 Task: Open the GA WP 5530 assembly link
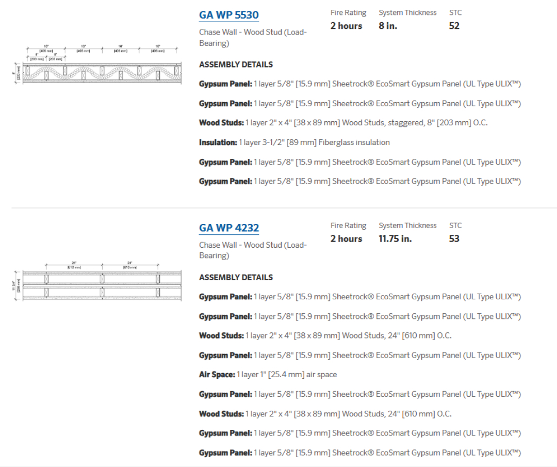pyautogui.click(x=228, y=15)
